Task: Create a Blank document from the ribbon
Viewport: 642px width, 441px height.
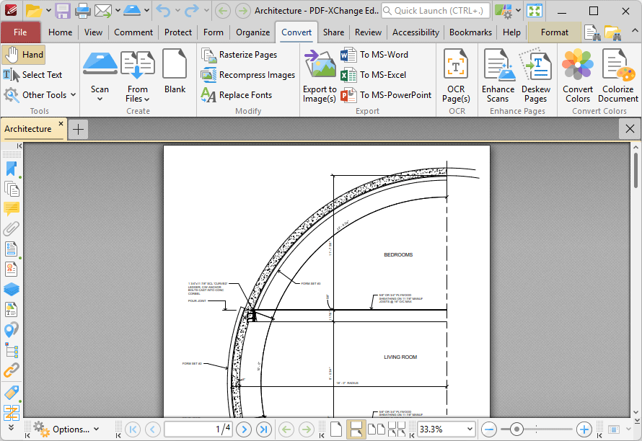Action: point(175,72)
